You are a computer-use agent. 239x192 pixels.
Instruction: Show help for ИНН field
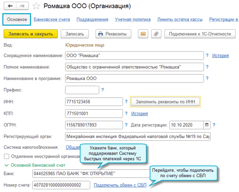pos(126,102)
